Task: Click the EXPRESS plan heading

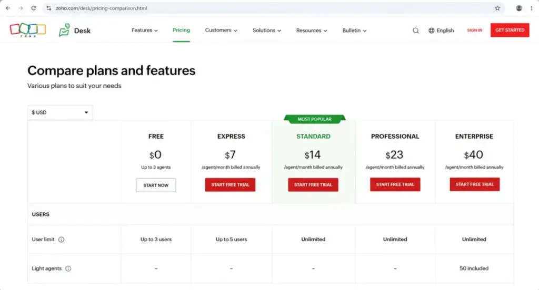Action: click(x=231, y=136)
